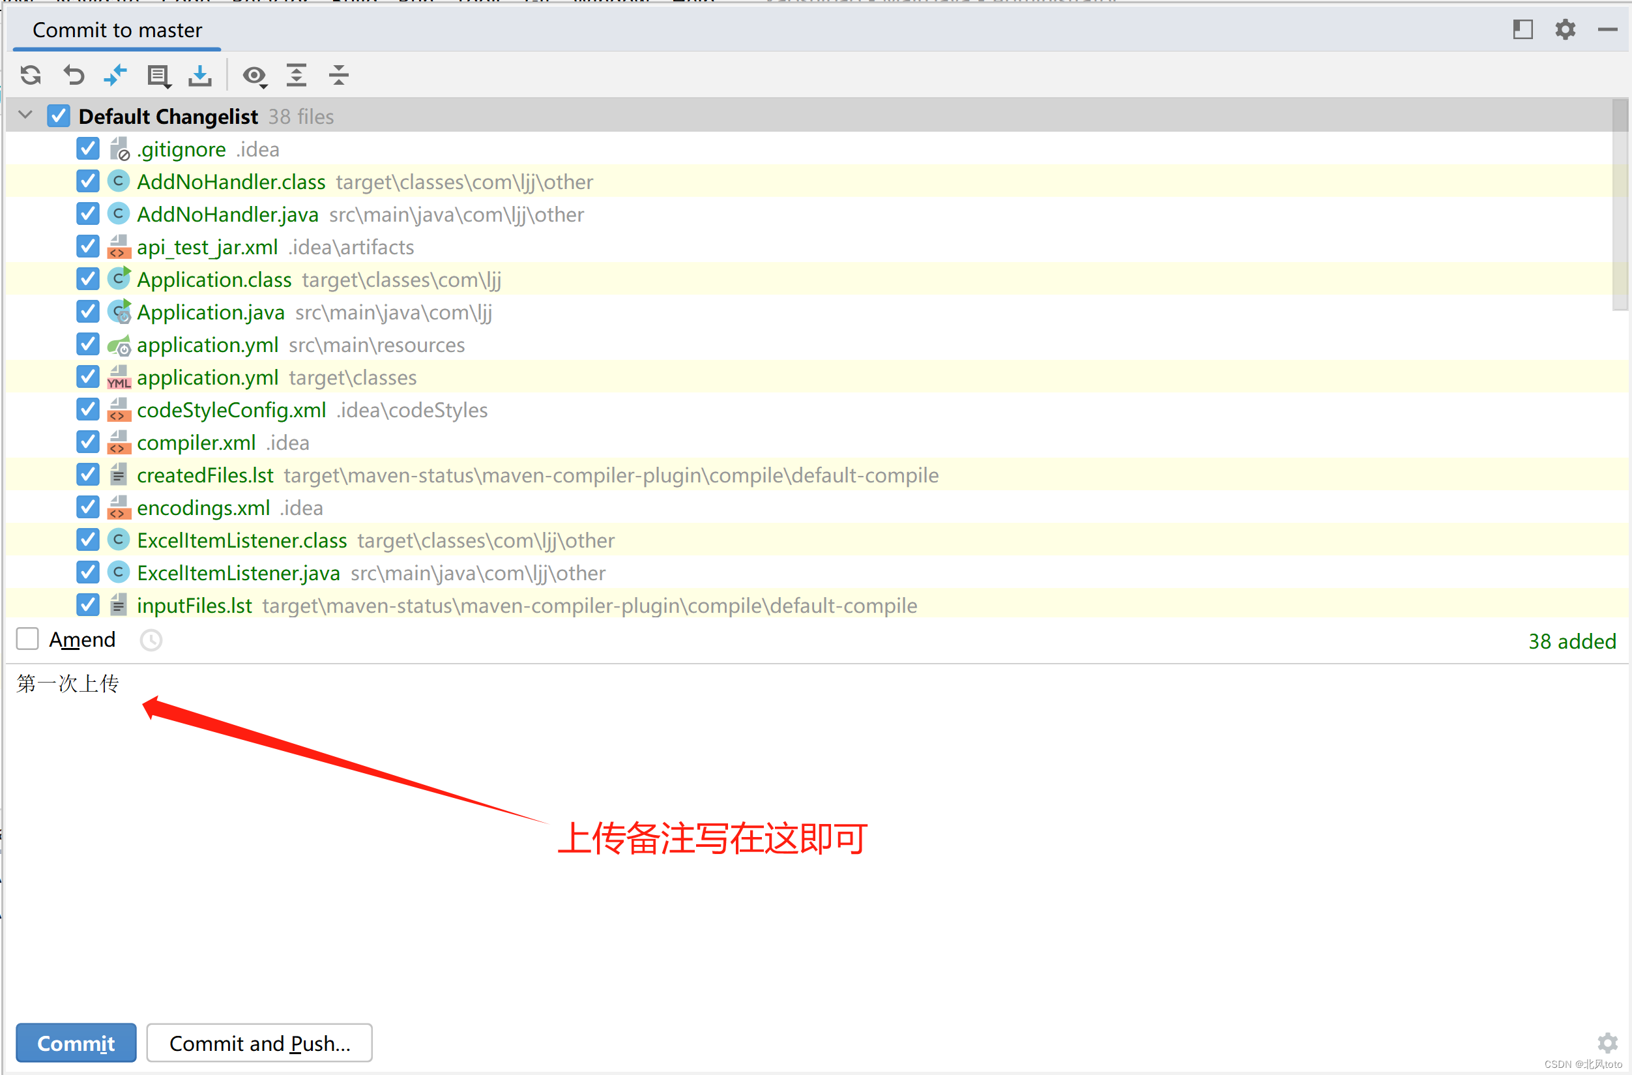
Task: Uncheck the Default Changelist checkbox
Action: pos(59,116)
